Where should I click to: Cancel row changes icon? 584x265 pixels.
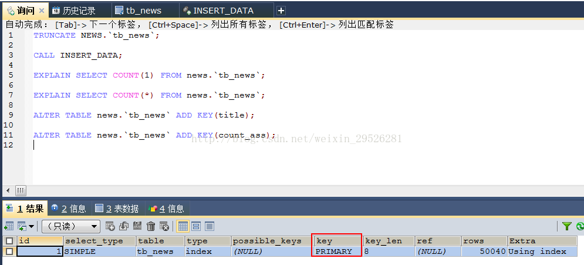[164, 226]
